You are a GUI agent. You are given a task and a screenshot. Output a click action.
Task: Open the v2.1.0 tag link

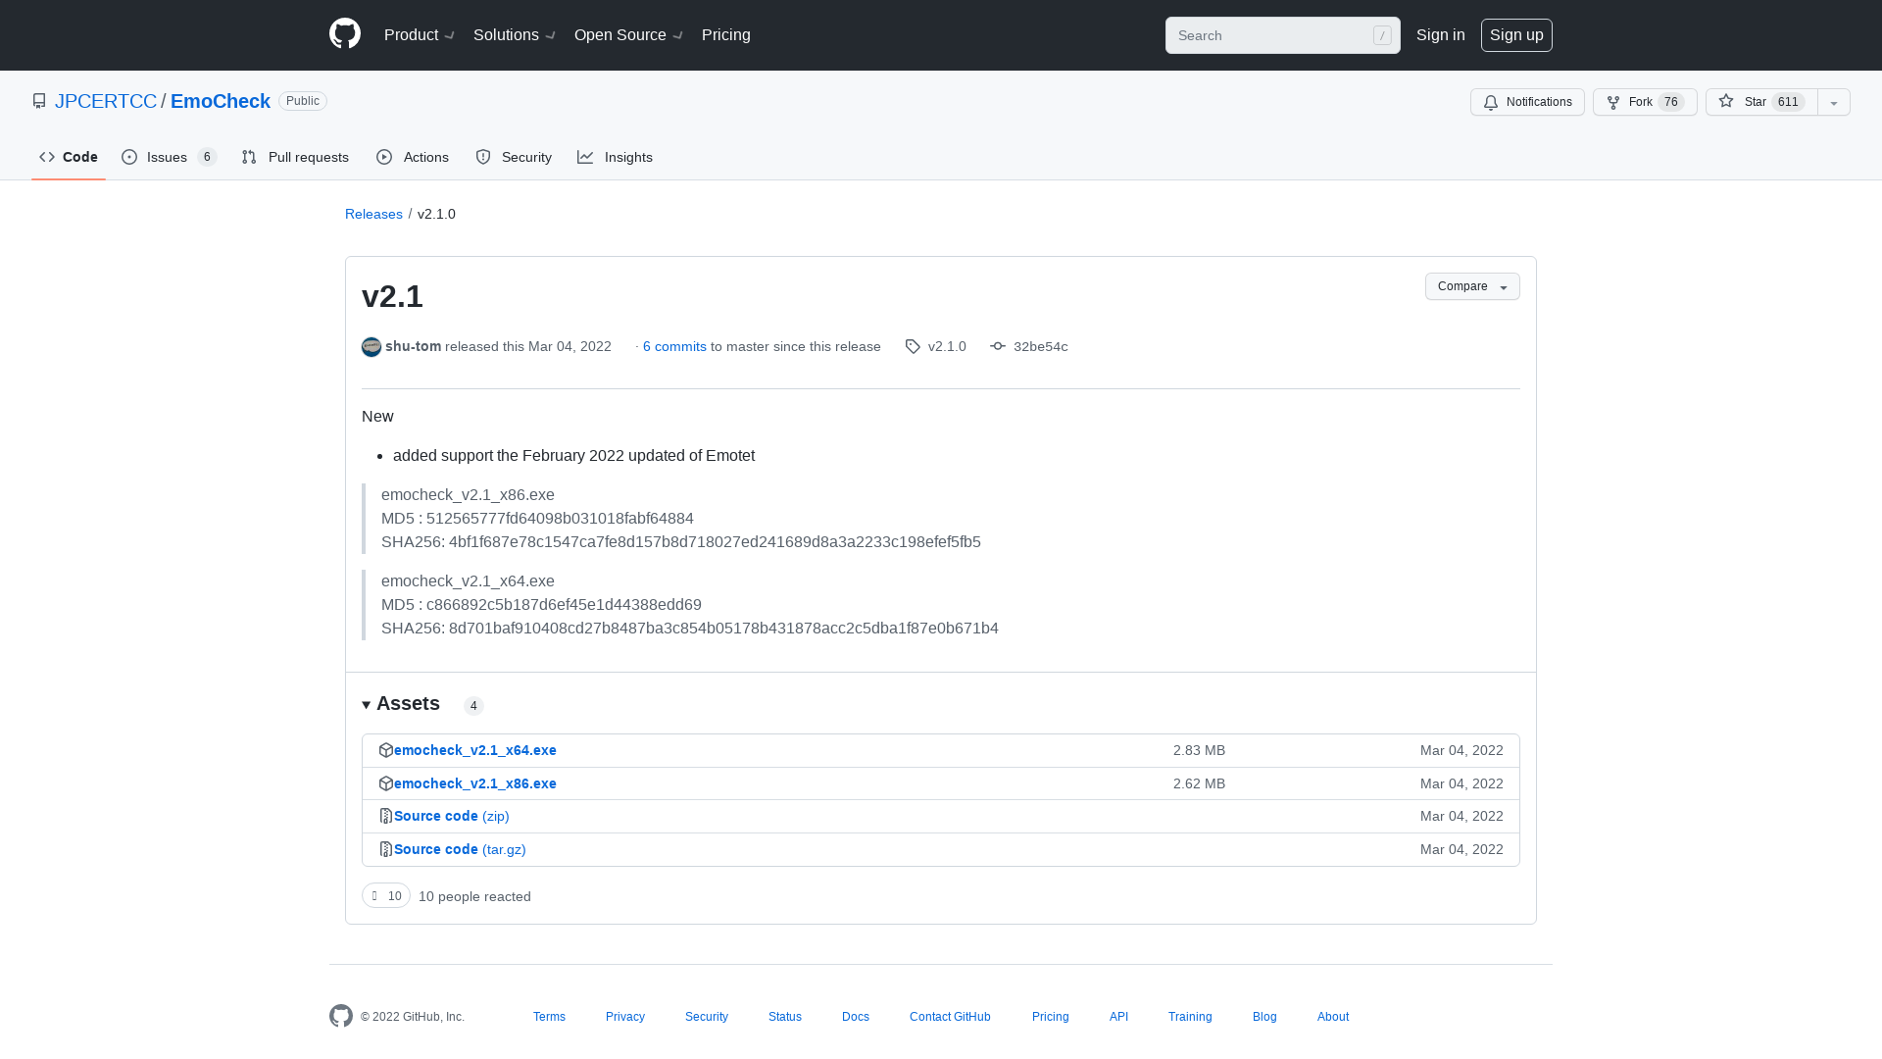tap(947, 346)
